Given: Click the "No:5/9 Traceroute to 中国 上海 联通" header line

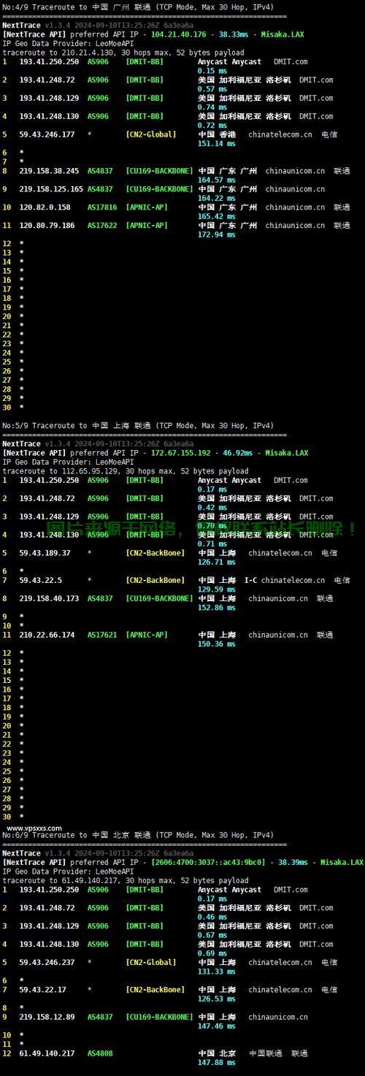Looking at the screenshot, I should click(137, 426).
